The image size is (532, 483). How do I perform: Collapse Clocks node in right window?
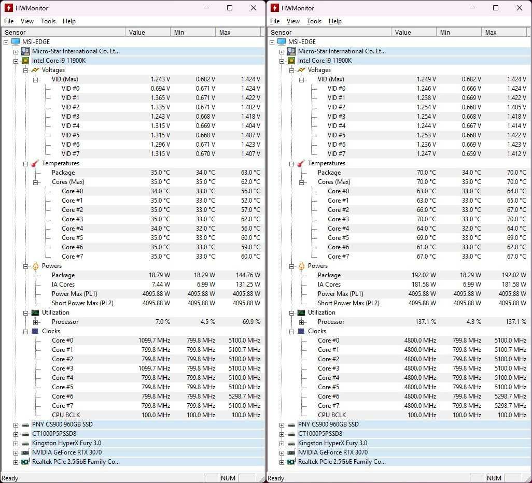coord(291,332)
